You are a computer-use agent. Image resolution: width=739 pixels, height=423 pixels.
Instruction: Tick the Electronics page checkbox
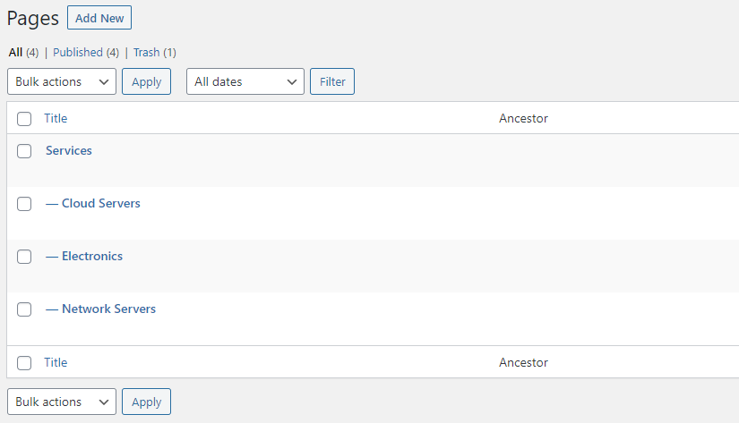click(24, 257)
